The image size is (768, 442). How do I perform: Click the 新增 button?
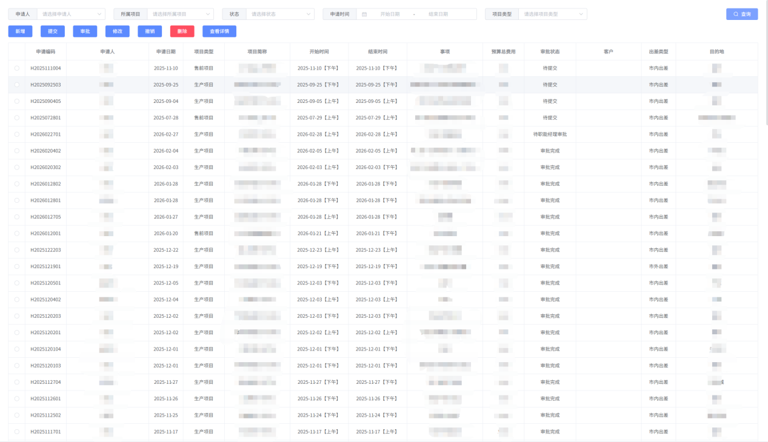pyautogui.click(x=20, y=31)
